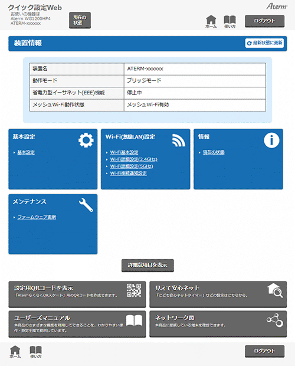The height and width of the screenshot is (370, 295).
Task: Click the ホーム house icon in top header
Action: pos(211,22)
